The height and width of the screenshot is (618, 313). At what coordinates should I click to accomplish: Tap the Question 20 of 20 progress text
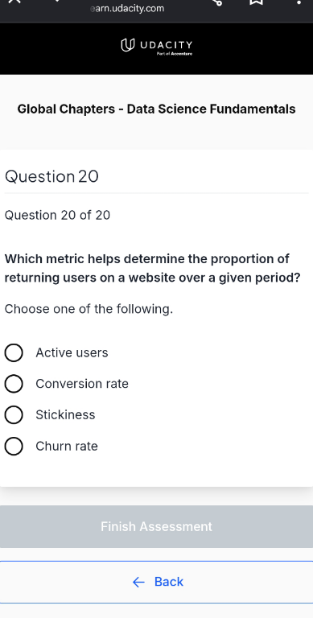tap(58, 215)
